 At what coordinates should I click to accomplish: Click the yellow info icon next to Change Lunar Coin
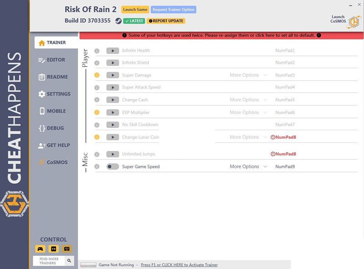pos(97,137)
